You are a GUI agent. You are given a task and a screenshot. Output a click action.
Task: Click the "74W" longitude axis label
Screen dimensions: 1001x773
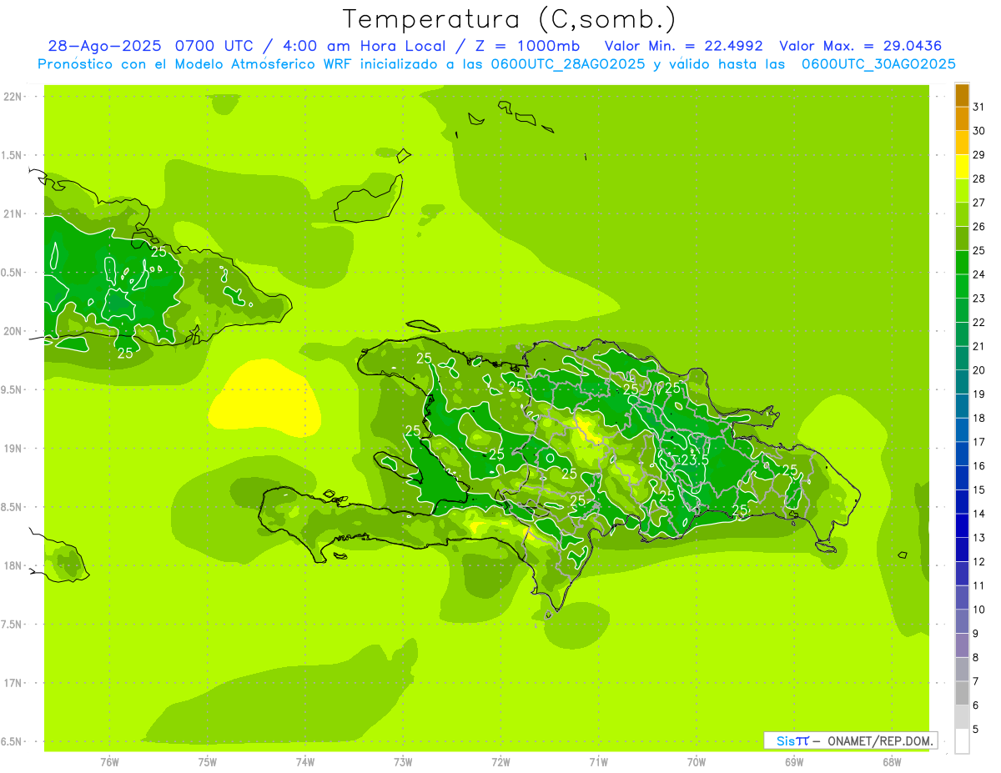[x=304, y=761]
